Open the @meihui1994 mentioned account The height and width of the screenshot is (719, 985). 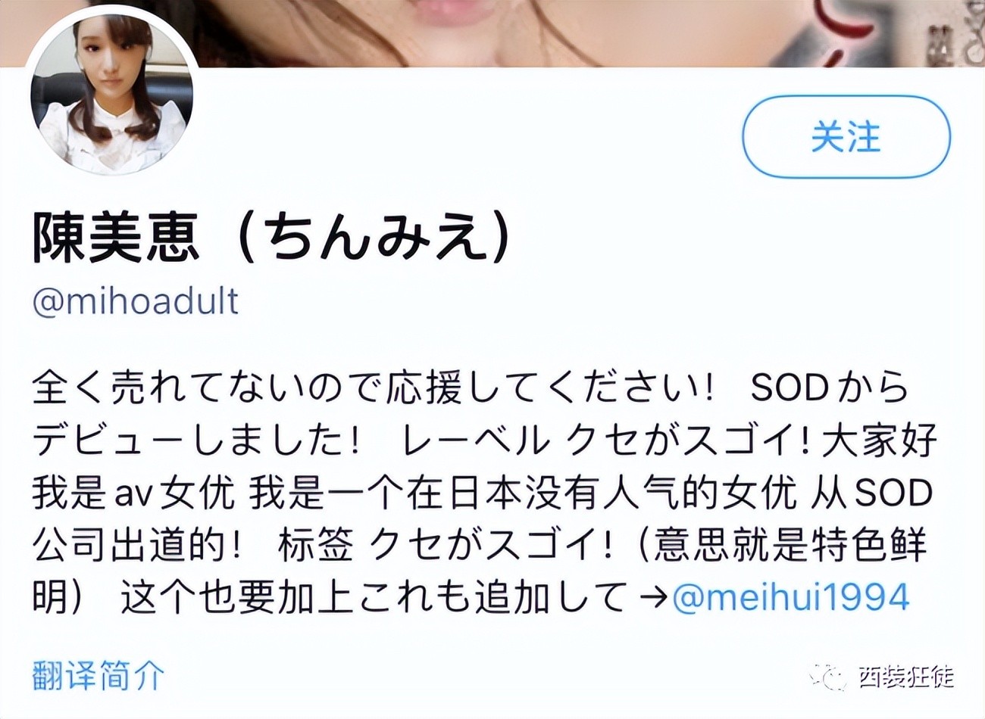tap(791, 597)
